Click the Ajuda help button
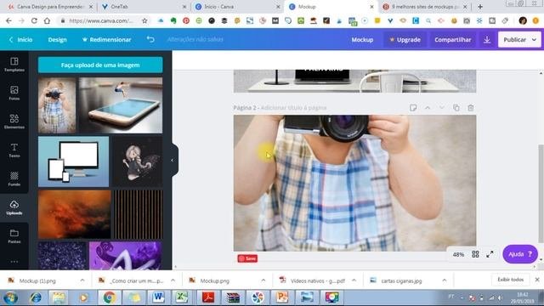Screen dimensions: 544x306 520,254
